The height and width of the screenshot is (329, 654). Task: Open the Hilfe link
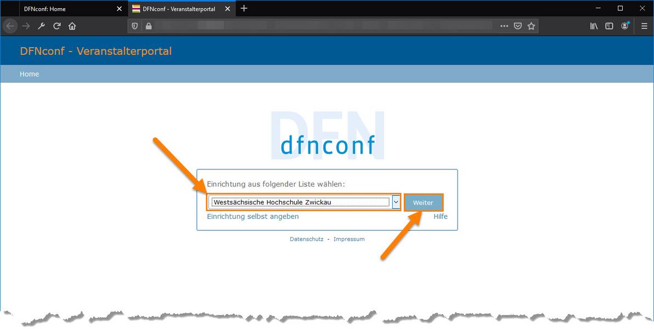[441, 217]
